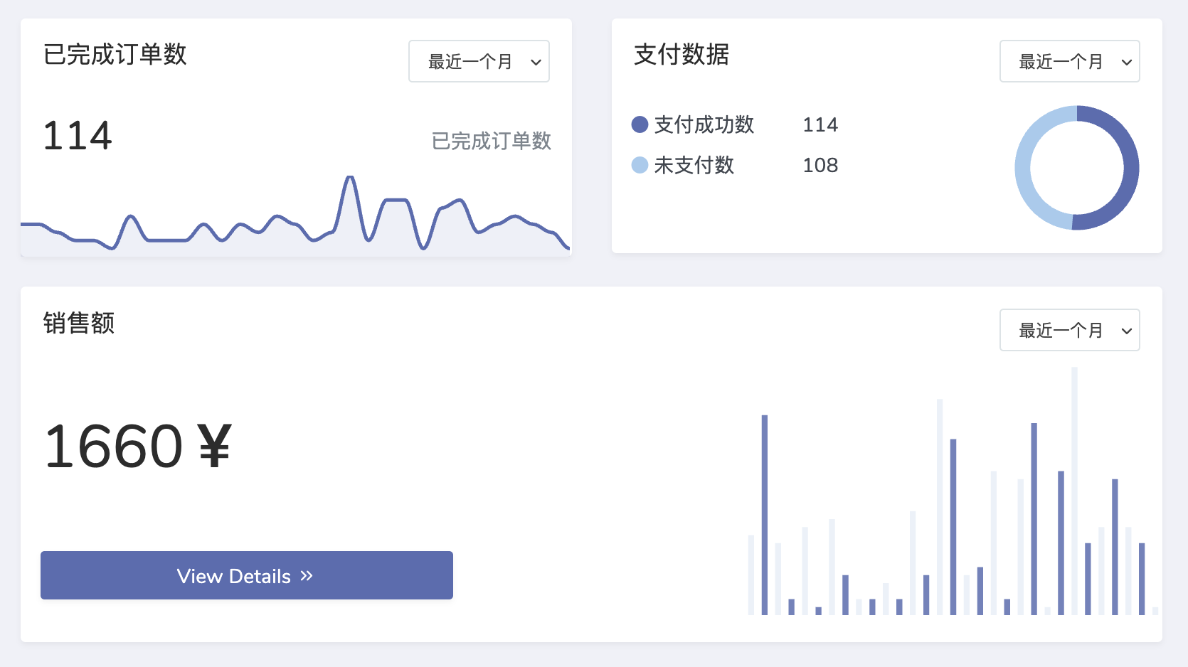Image resolution: width=1188 pixels, height=667 pixels.
Task: Click the dark blue 支付成功数 legend dot
Action: pos(640,124)
